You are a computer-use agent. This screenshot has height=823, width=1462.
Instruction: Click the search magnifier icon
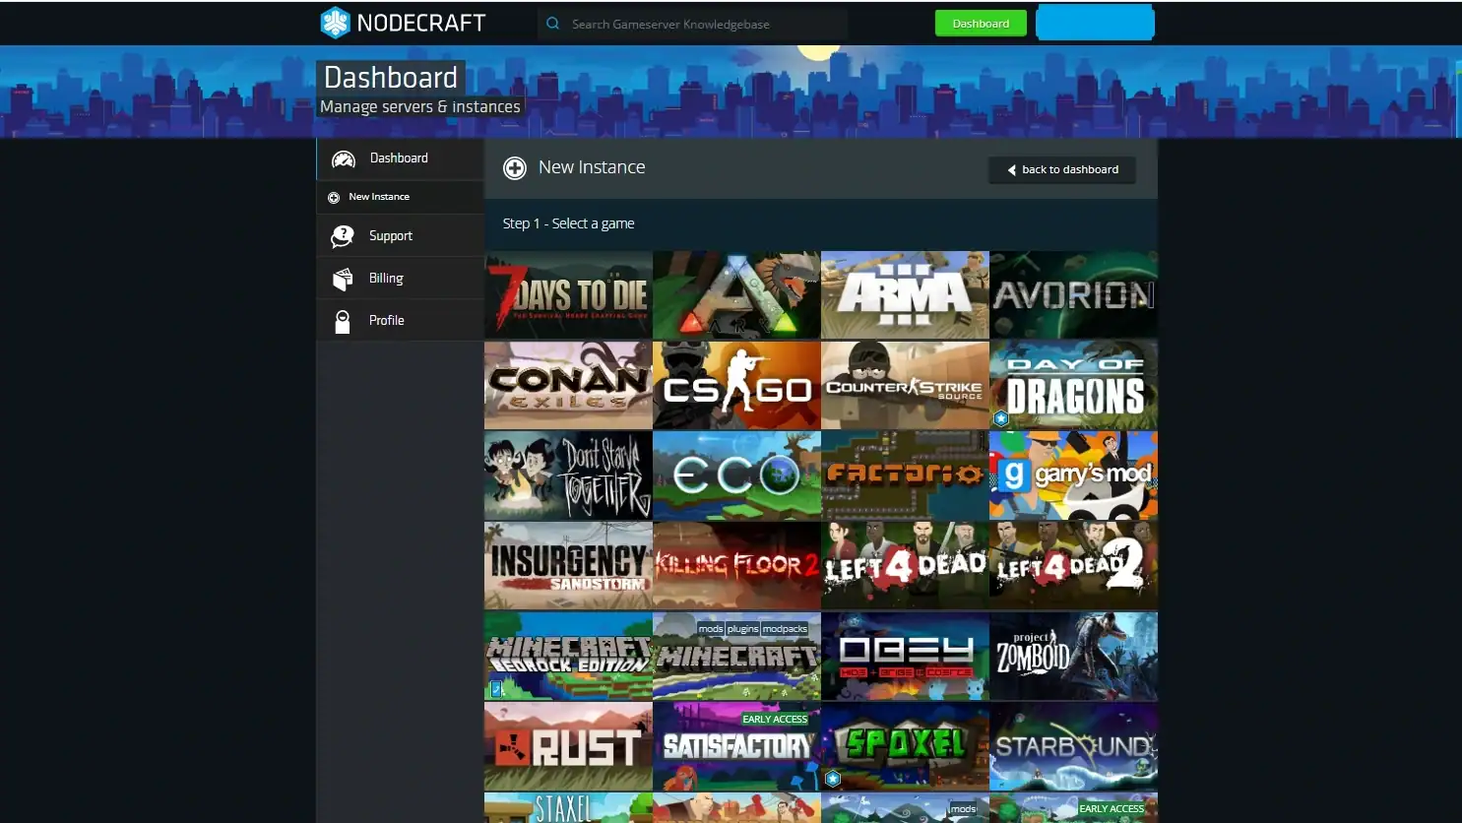coord(553,24)
